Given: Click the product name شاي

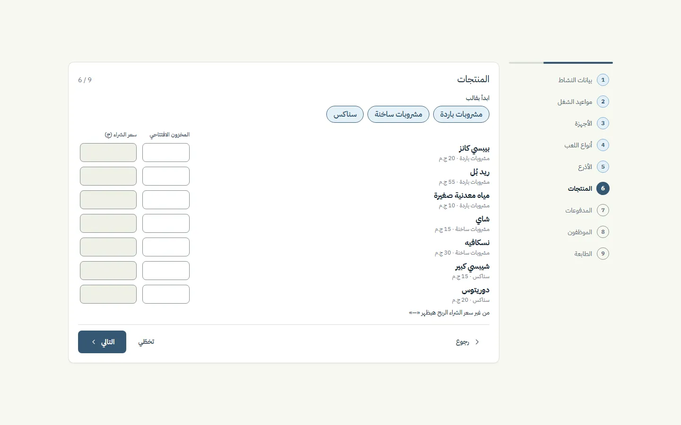Looking at the screenshot, I should click(x=482, y=219).
